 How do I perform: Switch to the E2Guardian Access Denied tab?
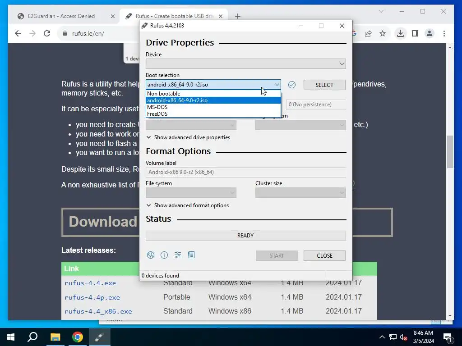point(61,16)
